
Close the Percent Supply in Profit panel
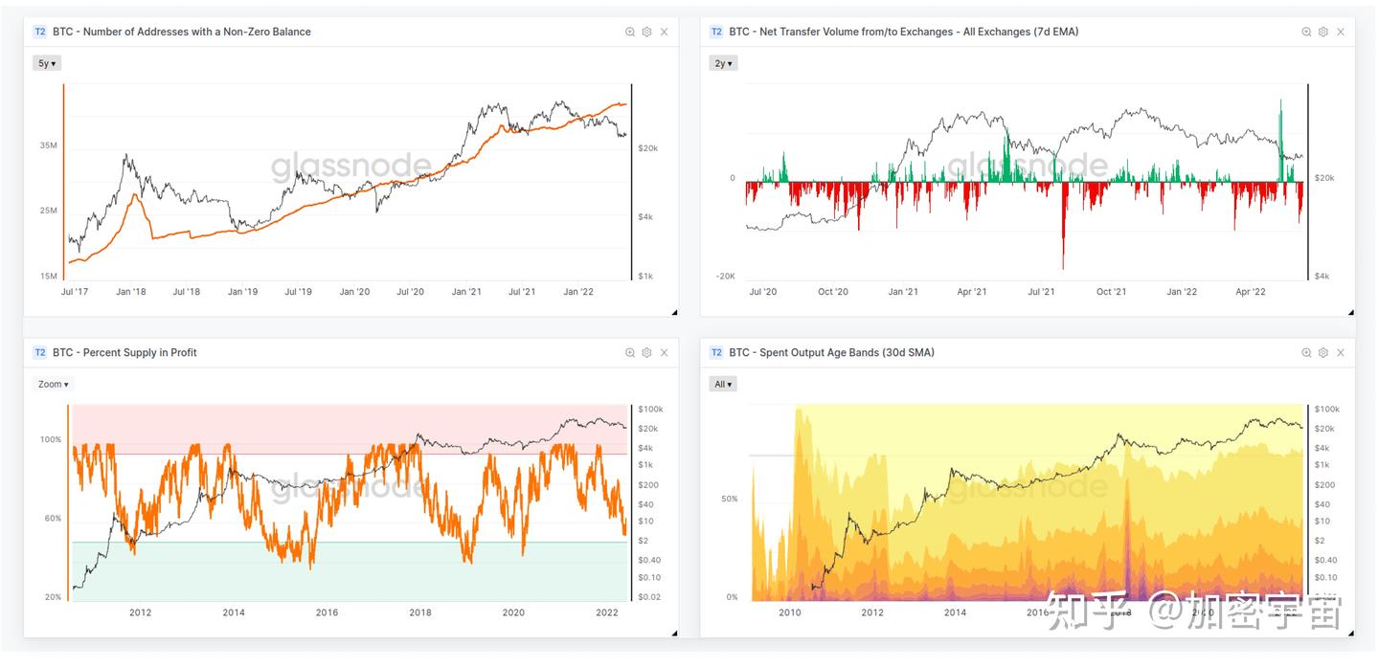[x=665, y=352]
